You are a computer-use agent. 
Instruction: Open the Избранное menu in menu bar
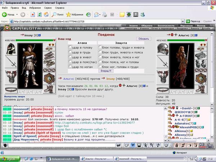click(x=35, y=8)
